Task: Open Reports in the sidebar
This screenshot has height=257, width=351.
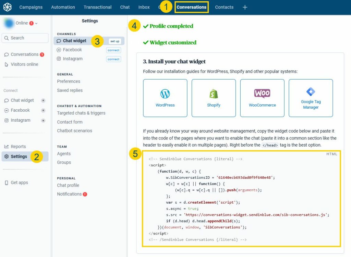Action: point(19,147)
